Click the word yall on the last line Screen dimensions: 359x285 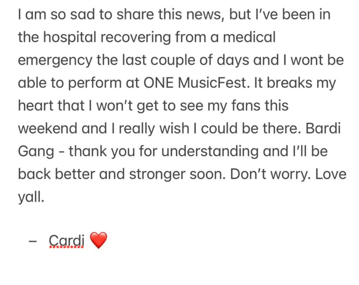pos(31,198)
